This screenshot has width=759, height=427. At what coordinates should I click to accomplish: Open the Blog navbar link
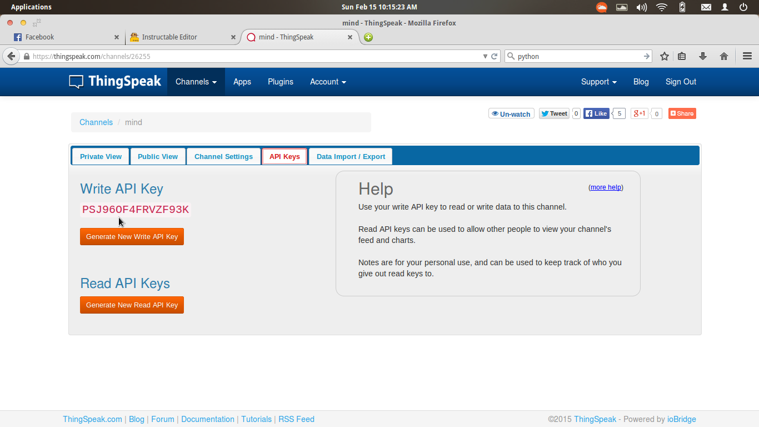pos(641,82)
